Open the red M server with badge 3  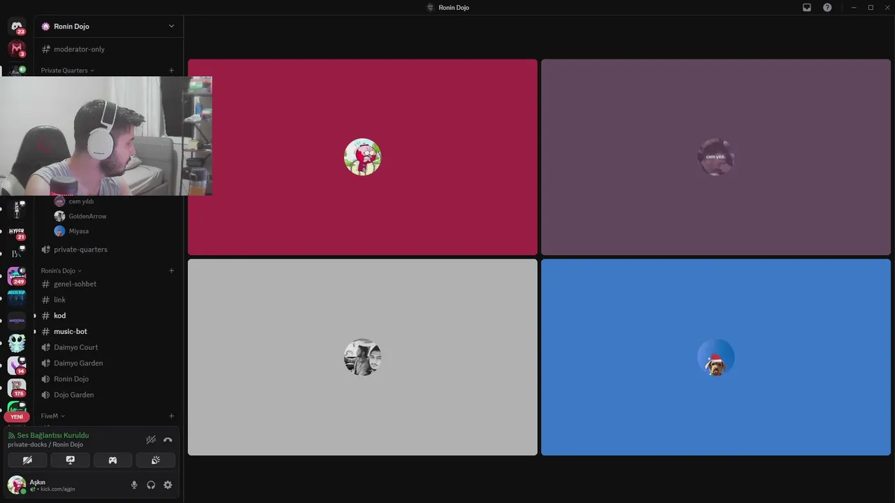click(17, 48)
